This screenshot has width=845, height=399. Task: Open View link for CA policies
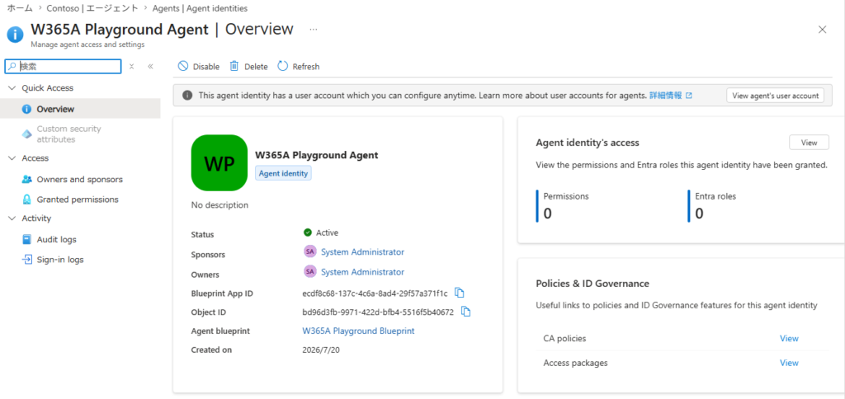pos(789,338)
